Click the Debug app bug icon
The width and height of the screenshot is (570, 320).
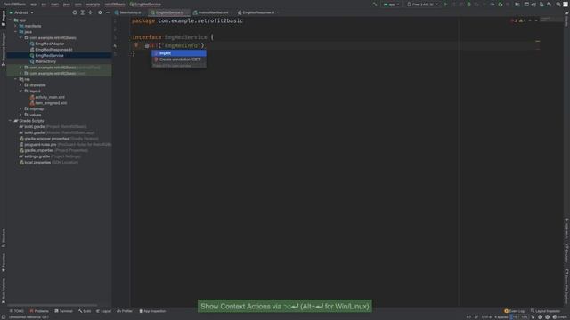(469, 4)
